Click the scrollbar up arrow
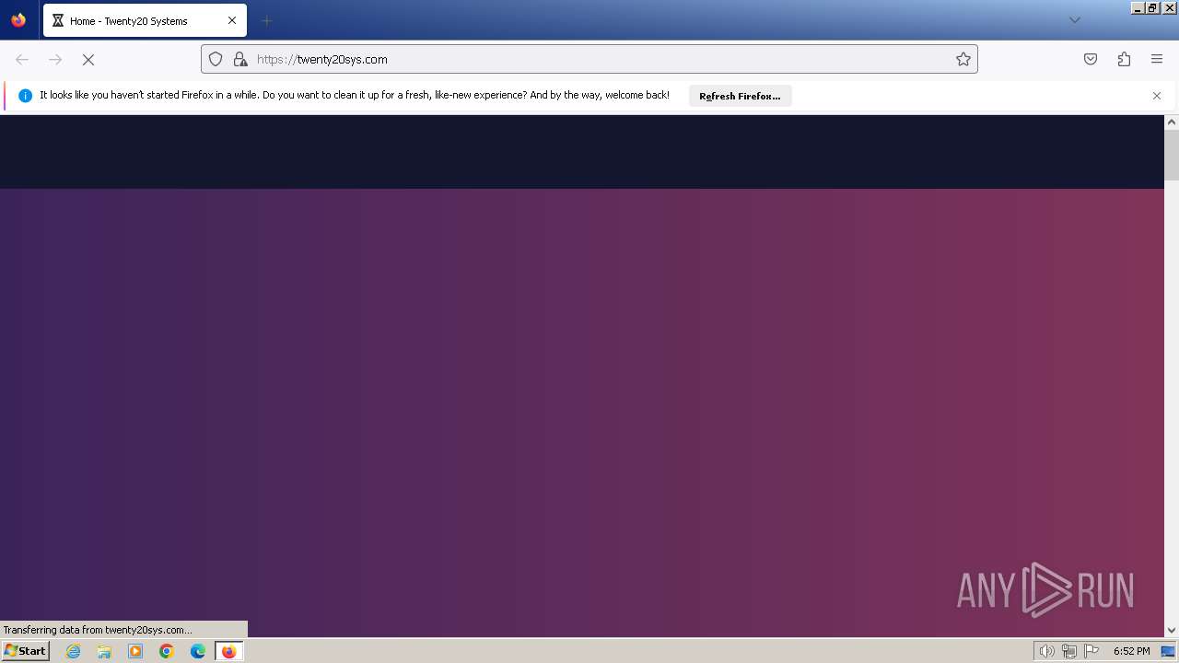The height and width of the screenshot is (663, 1179). pos(1172,122)
